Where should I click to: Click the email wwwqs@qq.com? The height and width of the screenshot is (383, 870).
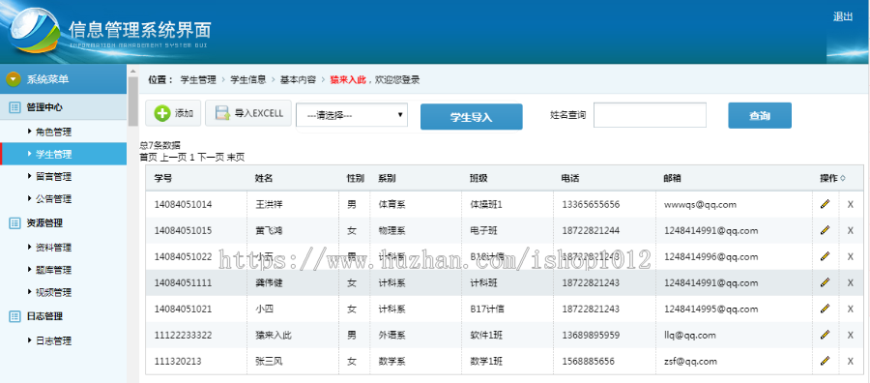(700, 204)
